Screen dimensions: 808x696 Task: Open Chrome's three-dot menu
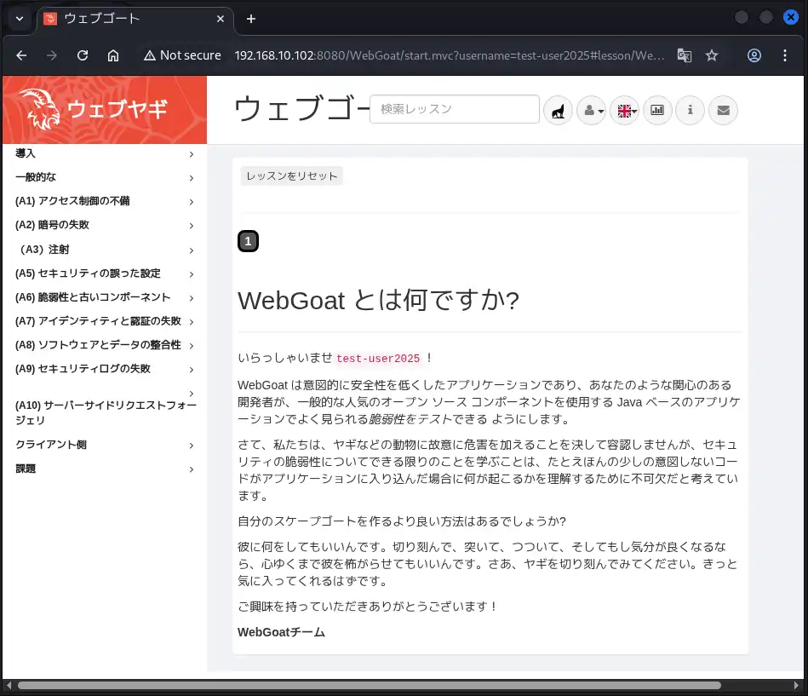tap(785, 55)
